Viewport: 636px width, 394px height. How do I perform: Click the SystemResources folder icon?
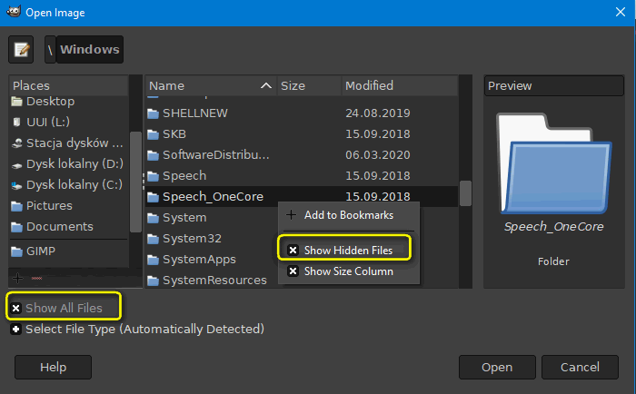coord(153,281)
